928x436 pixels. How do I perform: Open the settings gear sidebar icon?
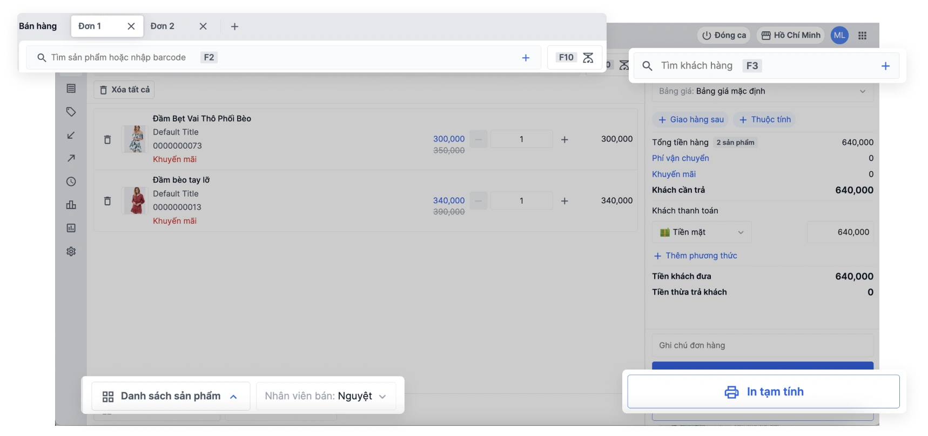pyautogui.click(x=71, y=251)
